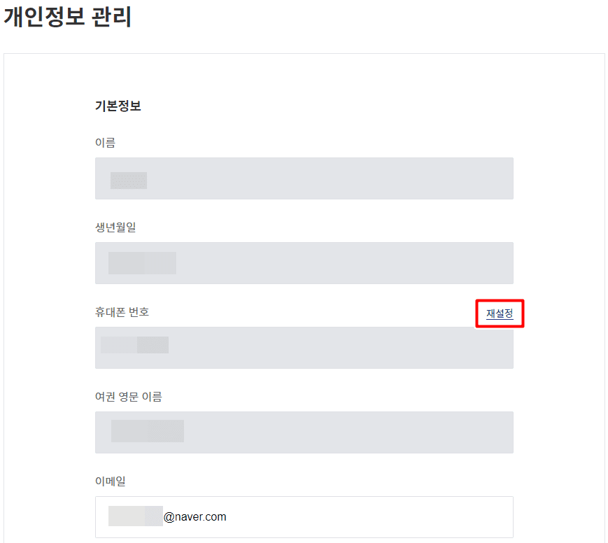
Task: Click the 여권 영문 이름 label
Action: pos(128,397)
